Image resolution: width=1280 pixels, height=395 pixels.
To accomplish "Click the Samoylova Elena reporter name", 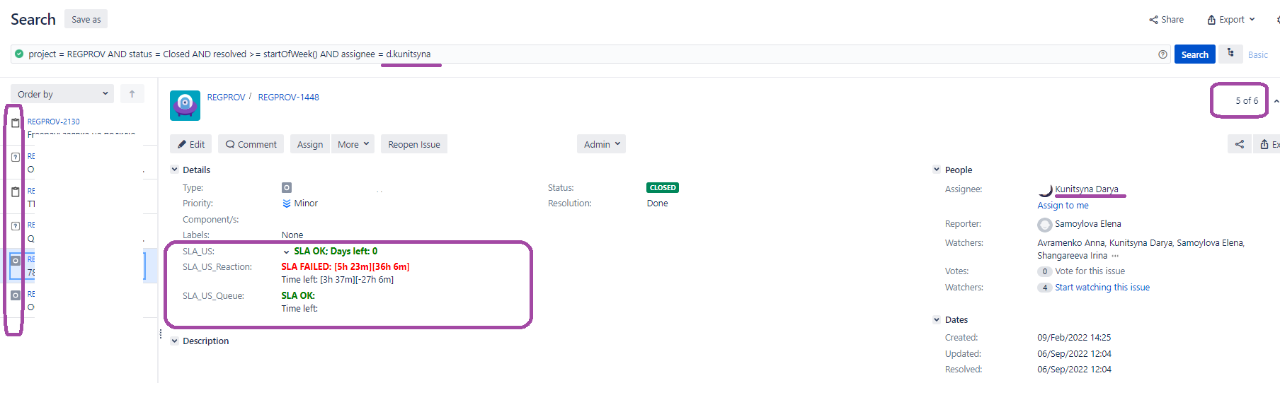I will [x=1088, y=224].
